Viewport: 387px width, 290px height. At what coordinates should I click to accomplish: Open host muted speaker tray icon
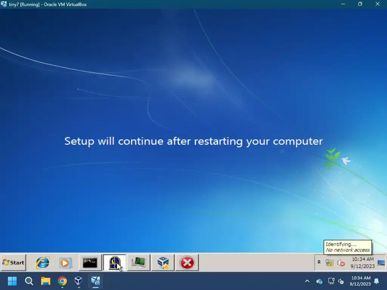pyautogui.click(x=341, y=281)
